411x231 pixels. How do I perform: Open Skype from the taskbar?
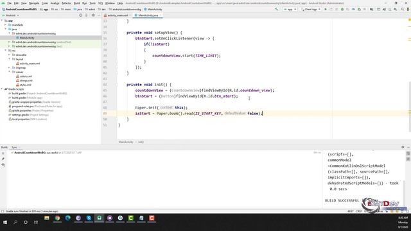(89, 218)
